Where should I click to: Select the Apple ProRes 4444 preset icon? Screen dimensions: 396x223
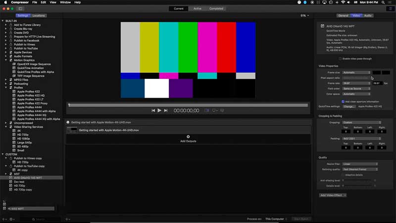point(14,107)
